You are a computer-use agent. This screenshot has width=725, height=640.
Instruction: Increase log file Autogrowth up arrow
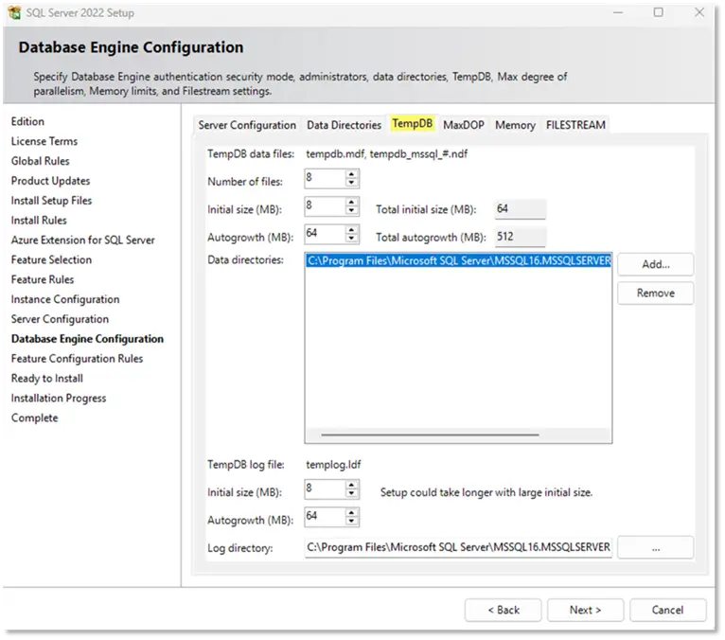(x=351, y=513)
